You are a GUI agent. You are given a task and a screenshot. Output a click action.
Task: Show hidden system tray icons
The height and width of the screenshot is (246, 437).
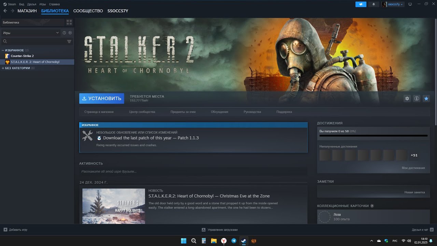coord(371,241)
